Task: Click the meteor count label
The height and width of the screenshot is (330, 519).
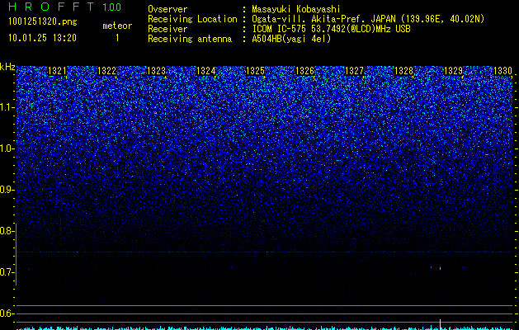Action: point(117,26)
